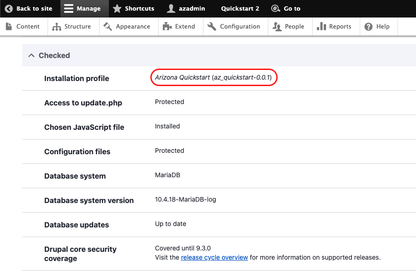Open the Extend menu label

[185, 27]
